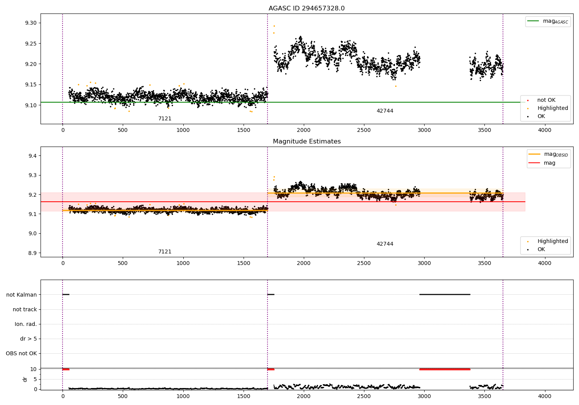Click the plot title AGASC ID 294657328.0
579x405 pixels.
pos(306,8)
